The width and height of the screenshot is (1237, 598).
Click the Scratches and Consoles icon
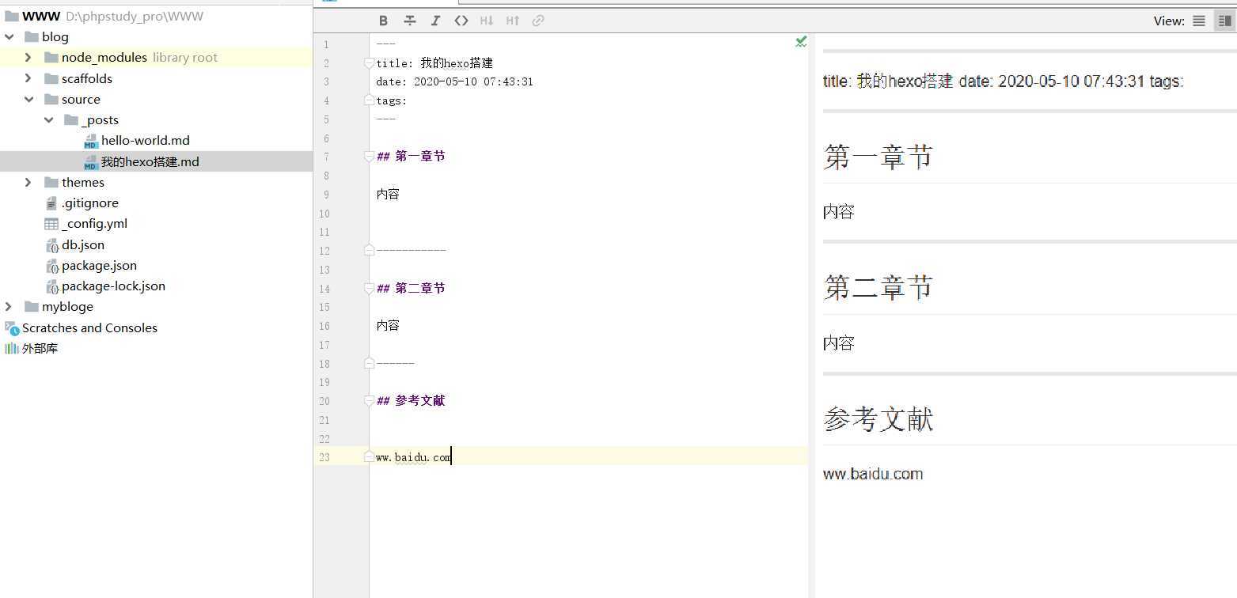click(12, 327)
